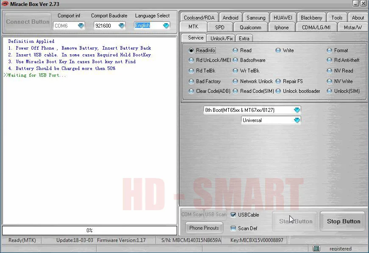Viewport: 369px width, 253px height.
Task: Switch to the Mstar/W tab
Action: pos(352,27)
